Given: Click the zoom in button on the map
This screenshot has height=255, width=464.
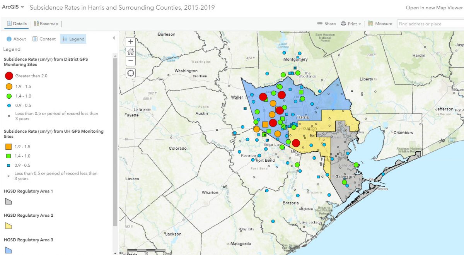Looking at the screenshot, I should pos(130,41).
